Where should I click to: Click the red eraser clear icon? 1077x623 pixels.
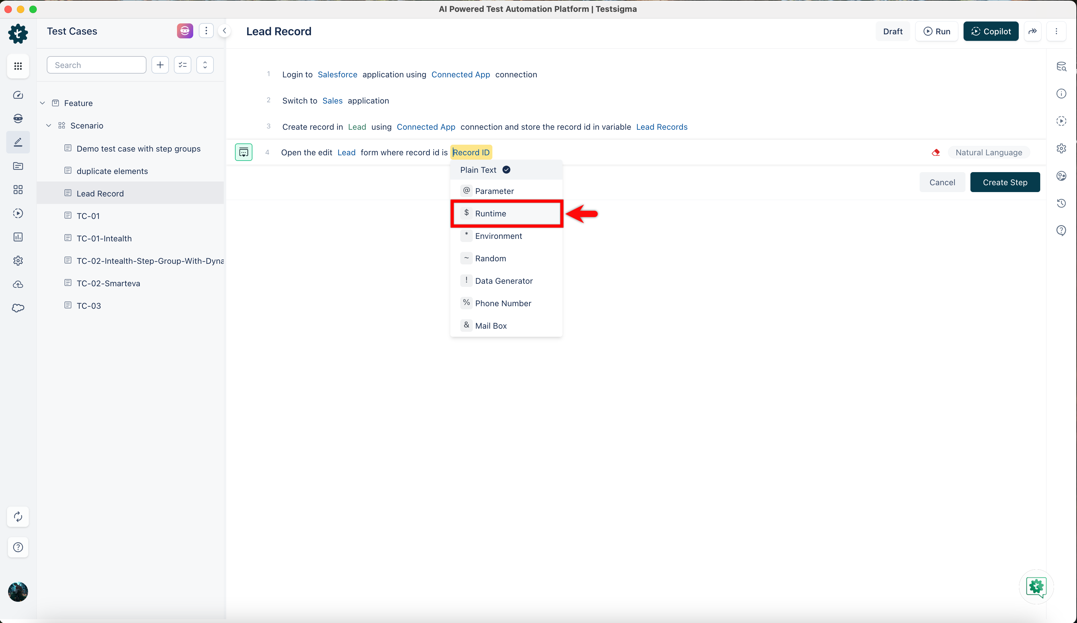pos(936,153)
